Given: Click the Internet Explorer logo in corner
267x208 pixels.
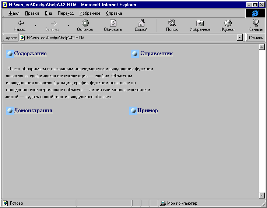Looking at the screenshot, I should click(255, 13).
